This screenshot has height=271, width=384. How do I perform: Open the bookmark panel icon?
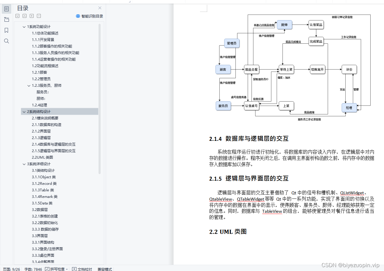coord(7,30)
